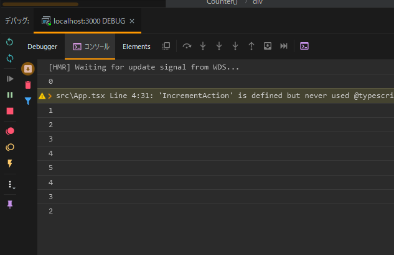Click the green reload/update icon
The height and width of the screenshot is (255, 394).
(10, 58)
